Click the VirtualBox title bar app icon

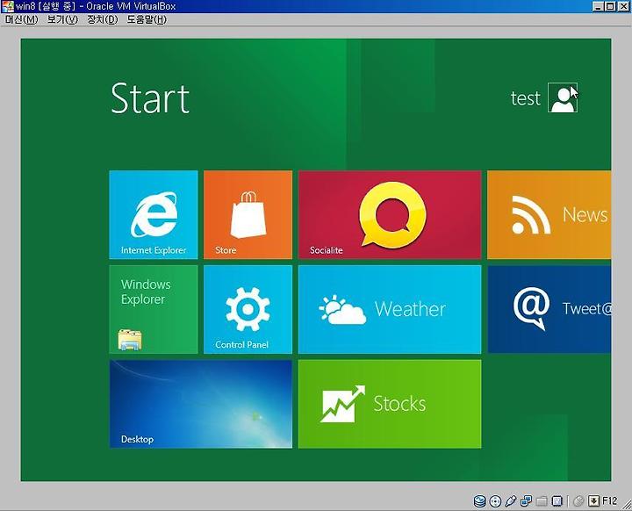(x=8, y=6)
